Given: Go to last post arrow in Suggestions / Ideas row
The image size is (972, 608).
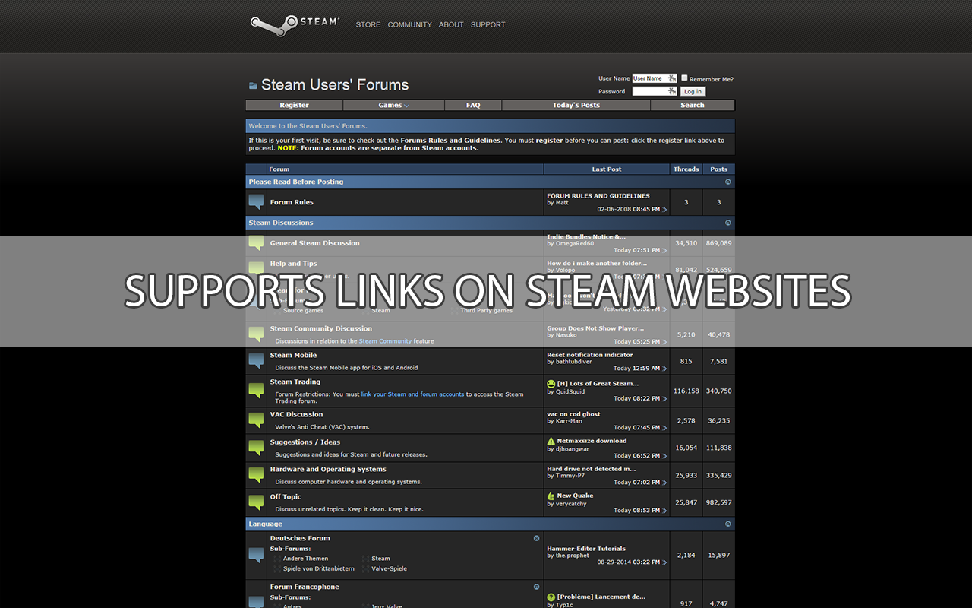Looking at the screenshot, I should click(664, 456).
